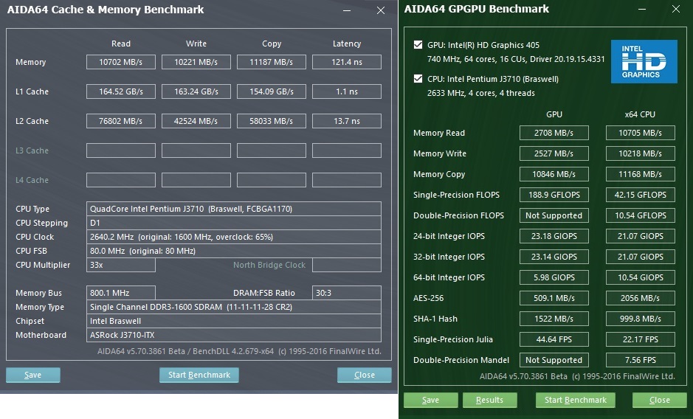Image resolution: width=693 pixels, height=419 pixels.
Task: Close Cache & Memory window with title bar X
Action: click(381, 10)
